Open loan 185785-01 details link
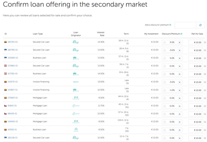Screen dimensions: 207x142 click(13, 50)
